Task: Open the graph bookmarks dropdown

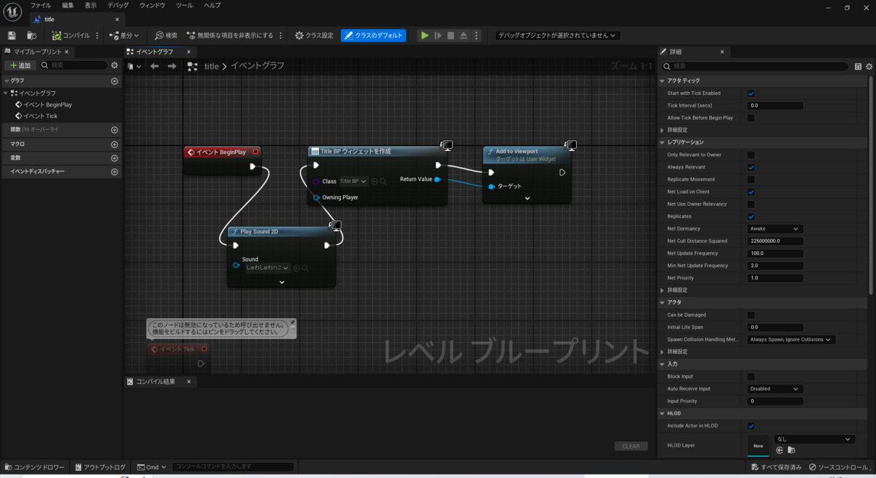Action: pyautogui.click(x=134, y=66)
